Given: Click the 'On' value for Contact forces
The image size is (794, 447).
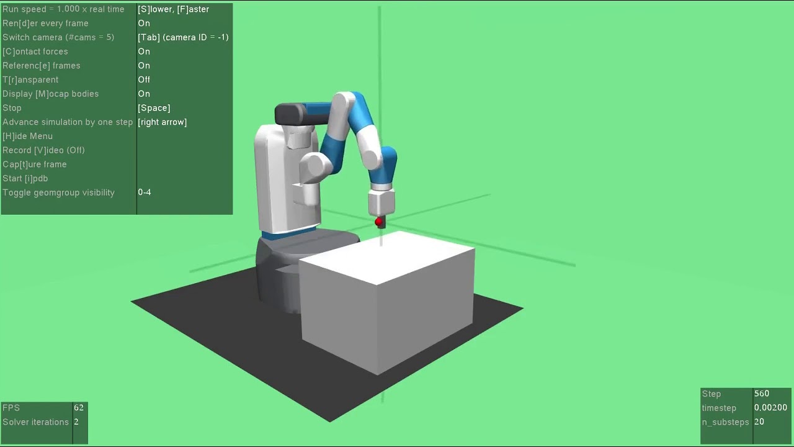Looking at the screenshot, I should tap(144, 52).
